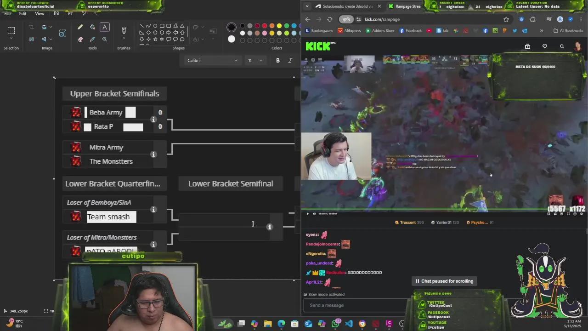
Task: Open the Booking.com bookmark
Action: [319, 31]
